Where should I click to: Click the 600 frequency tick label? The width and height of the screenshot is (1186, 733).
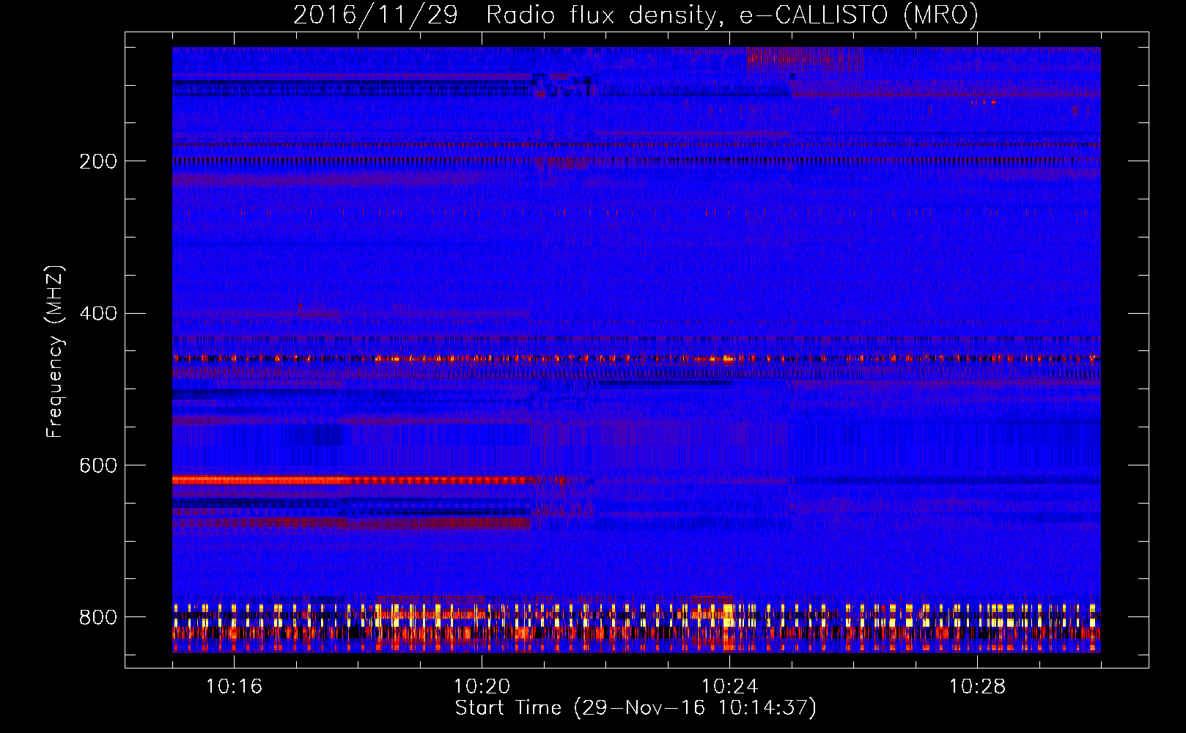tap(98, 466)
